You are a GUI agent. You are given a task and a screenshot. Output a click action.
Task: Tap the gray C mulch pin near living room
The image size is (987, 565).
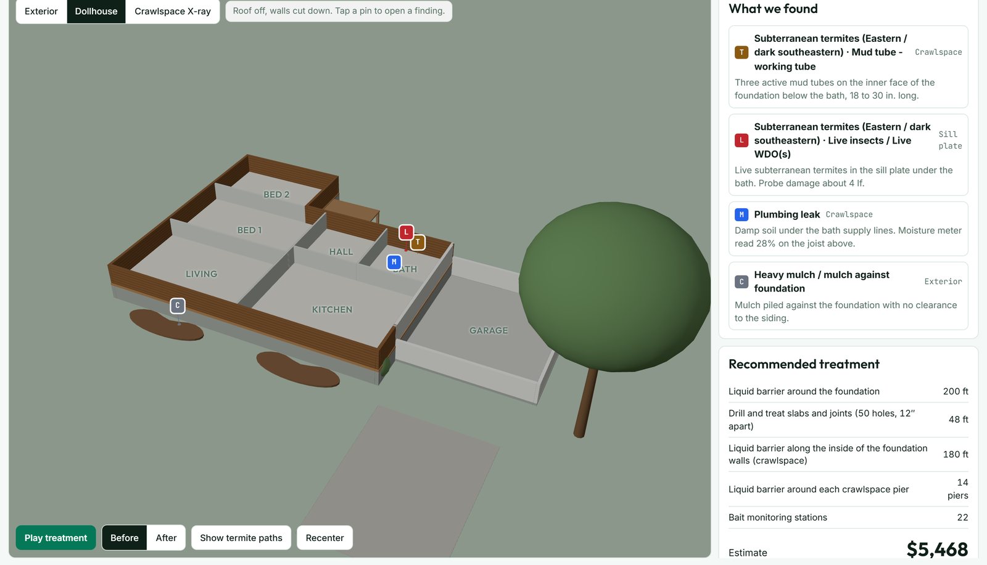click(x=178, y=305)
